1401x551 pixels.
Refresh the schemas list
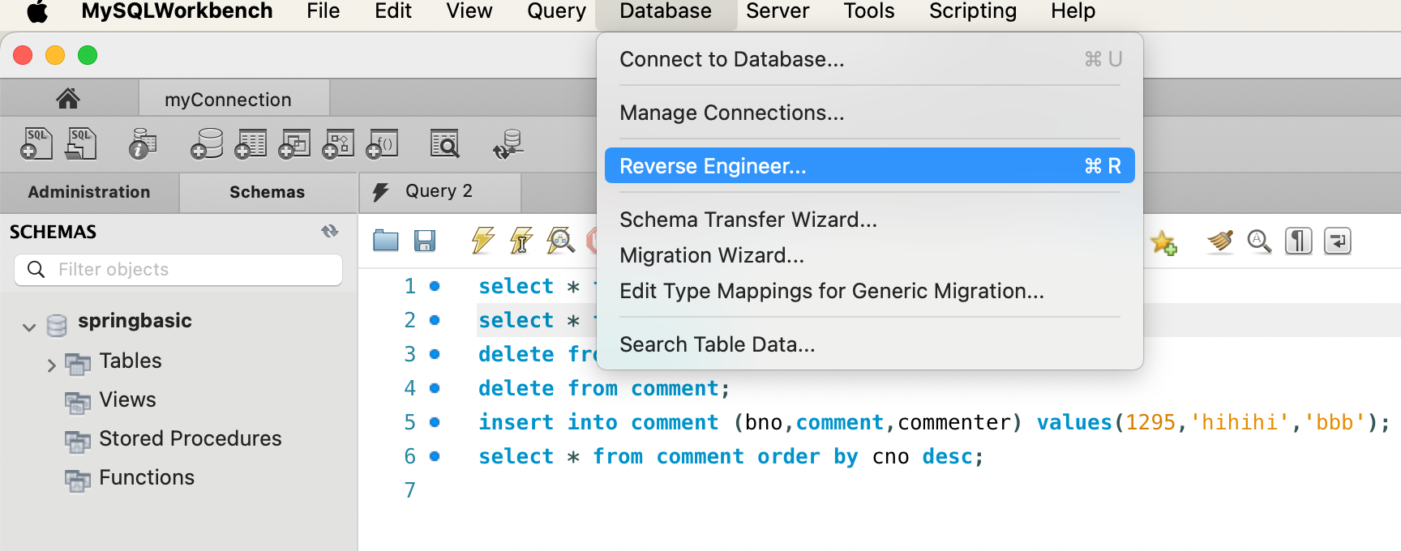click(x=330, y=232)
